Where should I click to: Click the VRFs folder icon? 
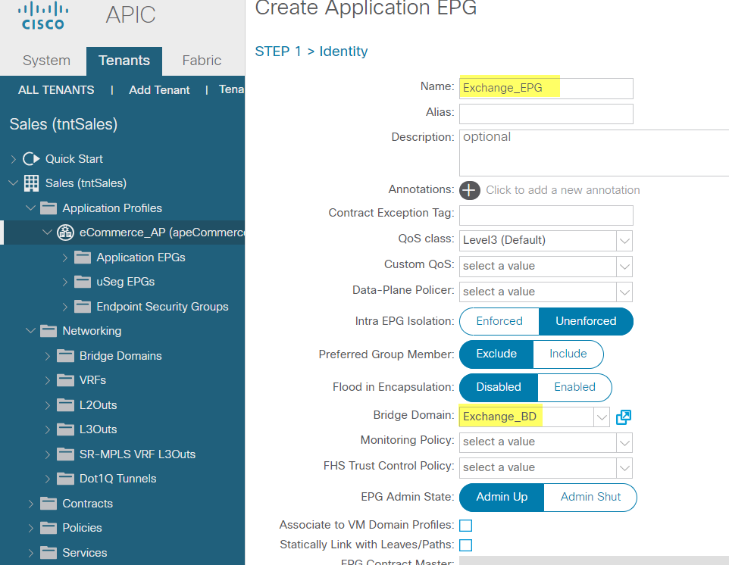[66, 380]
